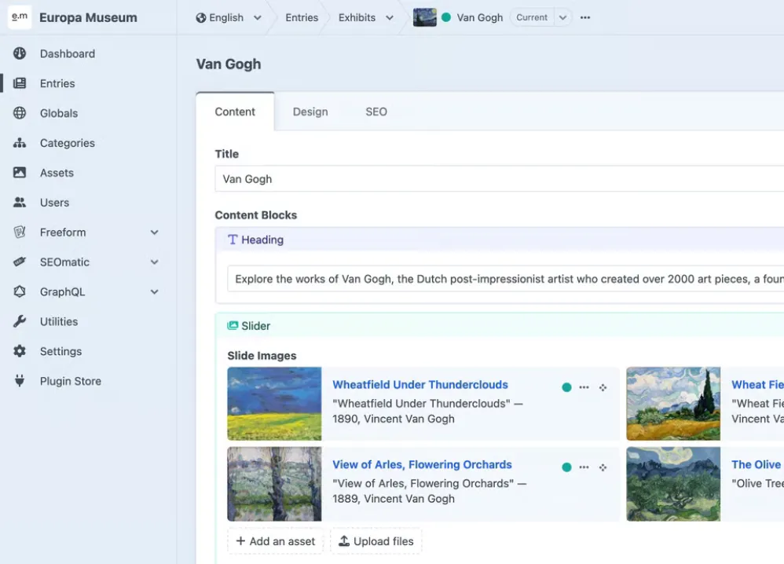This screenshot has width=784, height=564.
Task: Open Settings in sidebar
Action: point(60,351)
